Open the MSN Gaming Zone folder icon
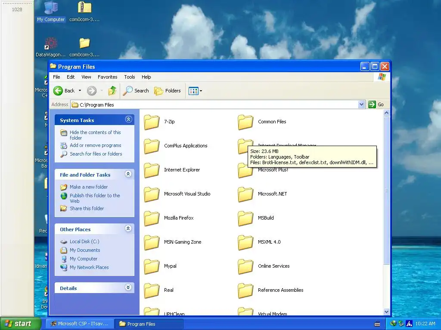The image size is (441, 330). pos(152,243)
